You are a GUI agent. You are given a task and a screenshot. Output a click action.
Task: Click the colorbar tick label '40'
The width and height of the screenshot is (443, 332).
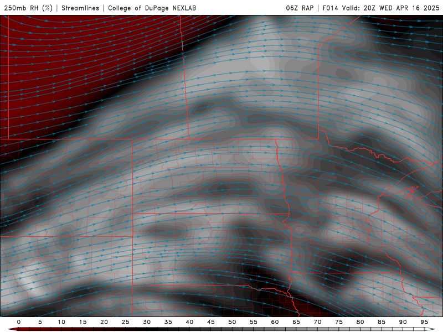[x=189, y=322]
